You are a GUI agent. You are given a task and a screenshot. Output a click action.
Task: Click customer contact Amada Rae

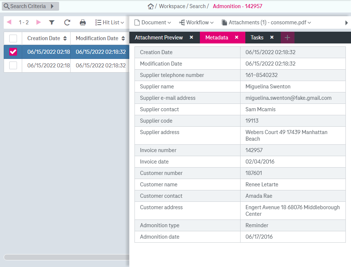click(x=259, y=196)
